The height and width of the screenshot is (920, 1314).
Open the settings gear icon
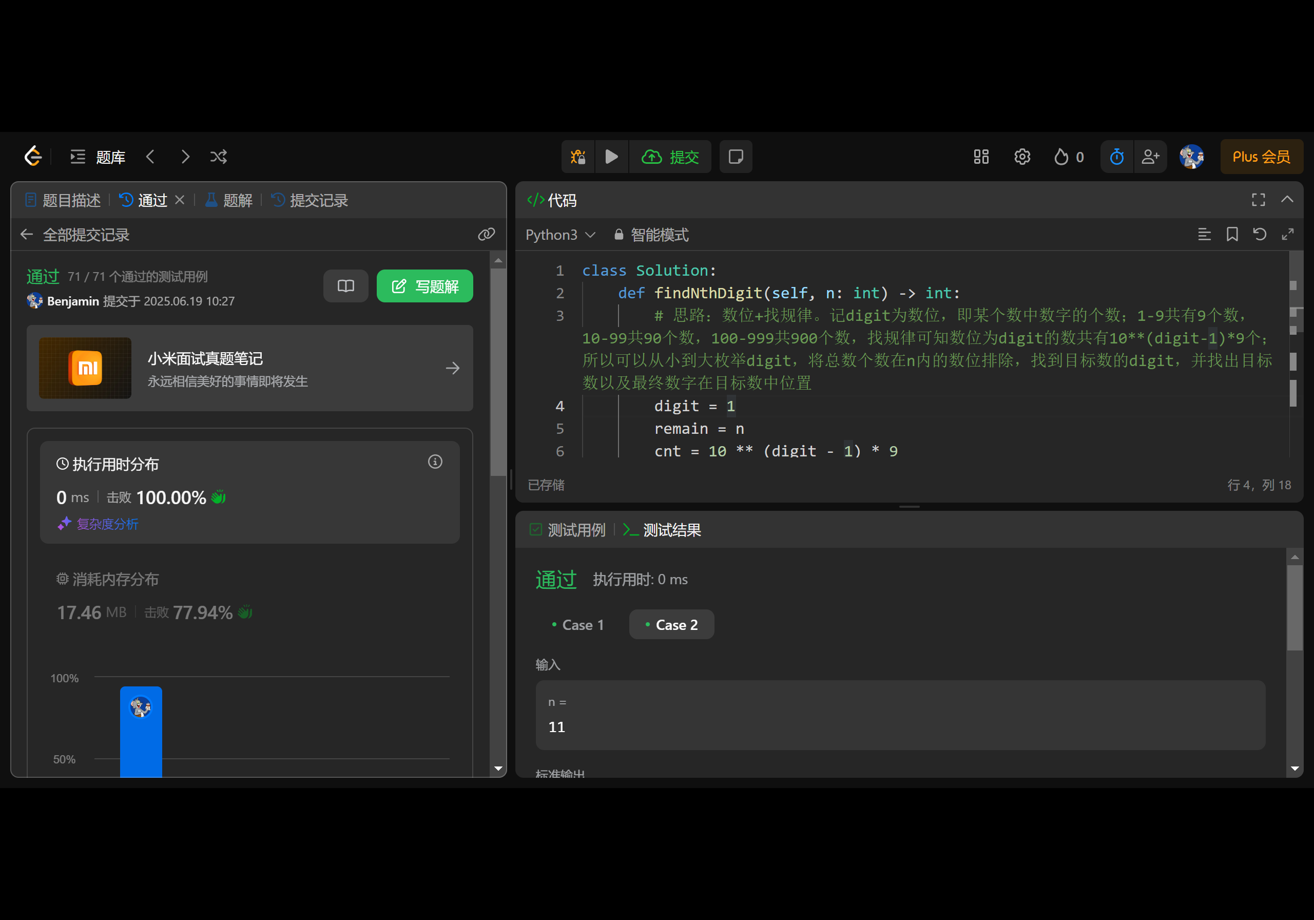[x=1021, y=156]
